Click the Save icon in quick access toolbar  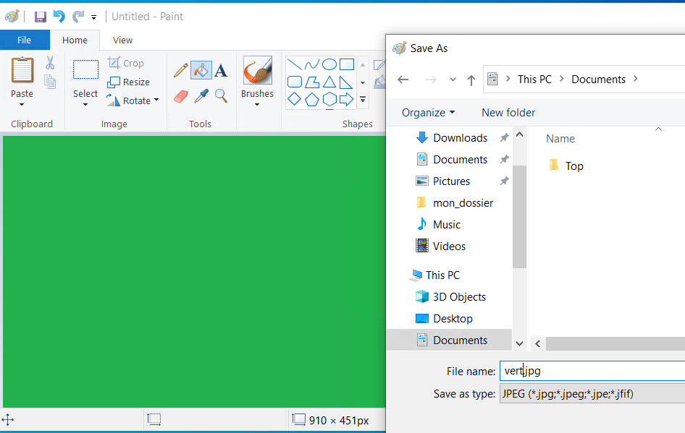[x=41, y=17]
